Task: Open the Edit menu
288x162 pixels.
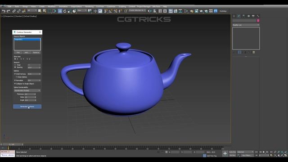Action: coord(10,7)
